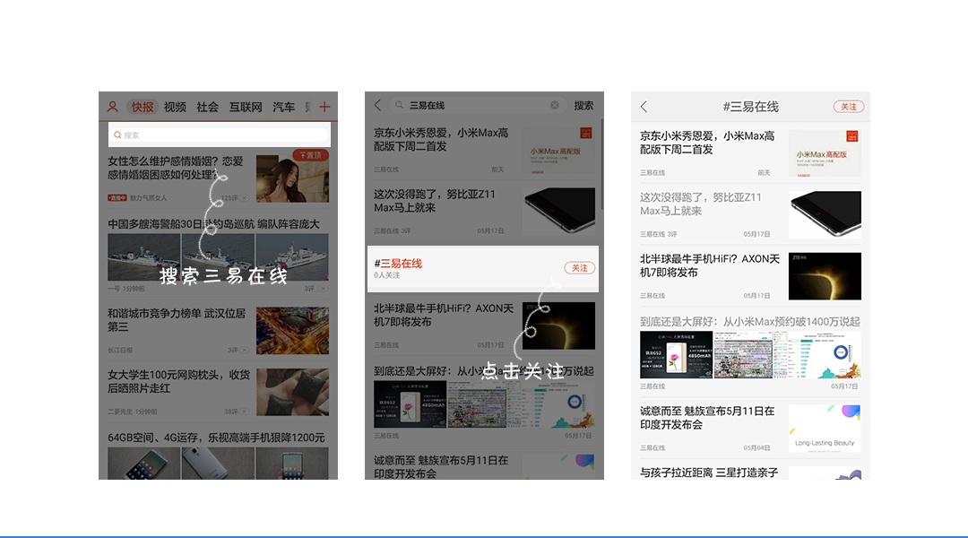Click the 三易在线 search box
The height and width of the screenshot is (538, 968).
(475, 105)
